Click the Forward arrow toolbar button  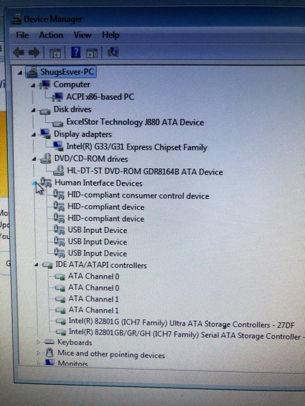point(34,53)
